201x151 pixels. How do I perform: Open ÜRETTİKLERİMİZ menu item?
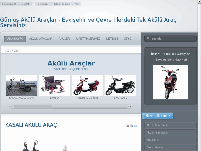(88, 39)
